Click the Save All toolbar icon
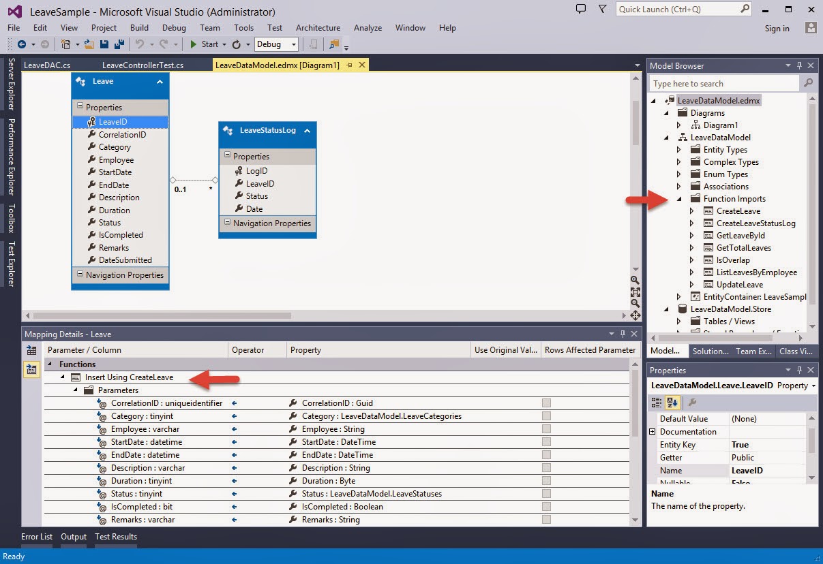The height and width of the screenshot is (564, 823). pos(119,44)
